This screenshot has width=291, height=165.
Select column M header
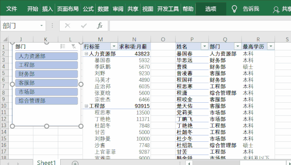pos(100,39)
